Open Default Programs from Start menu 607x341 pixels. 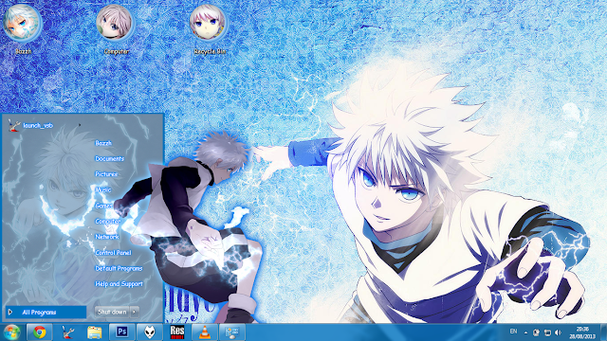tap(119, 268)
